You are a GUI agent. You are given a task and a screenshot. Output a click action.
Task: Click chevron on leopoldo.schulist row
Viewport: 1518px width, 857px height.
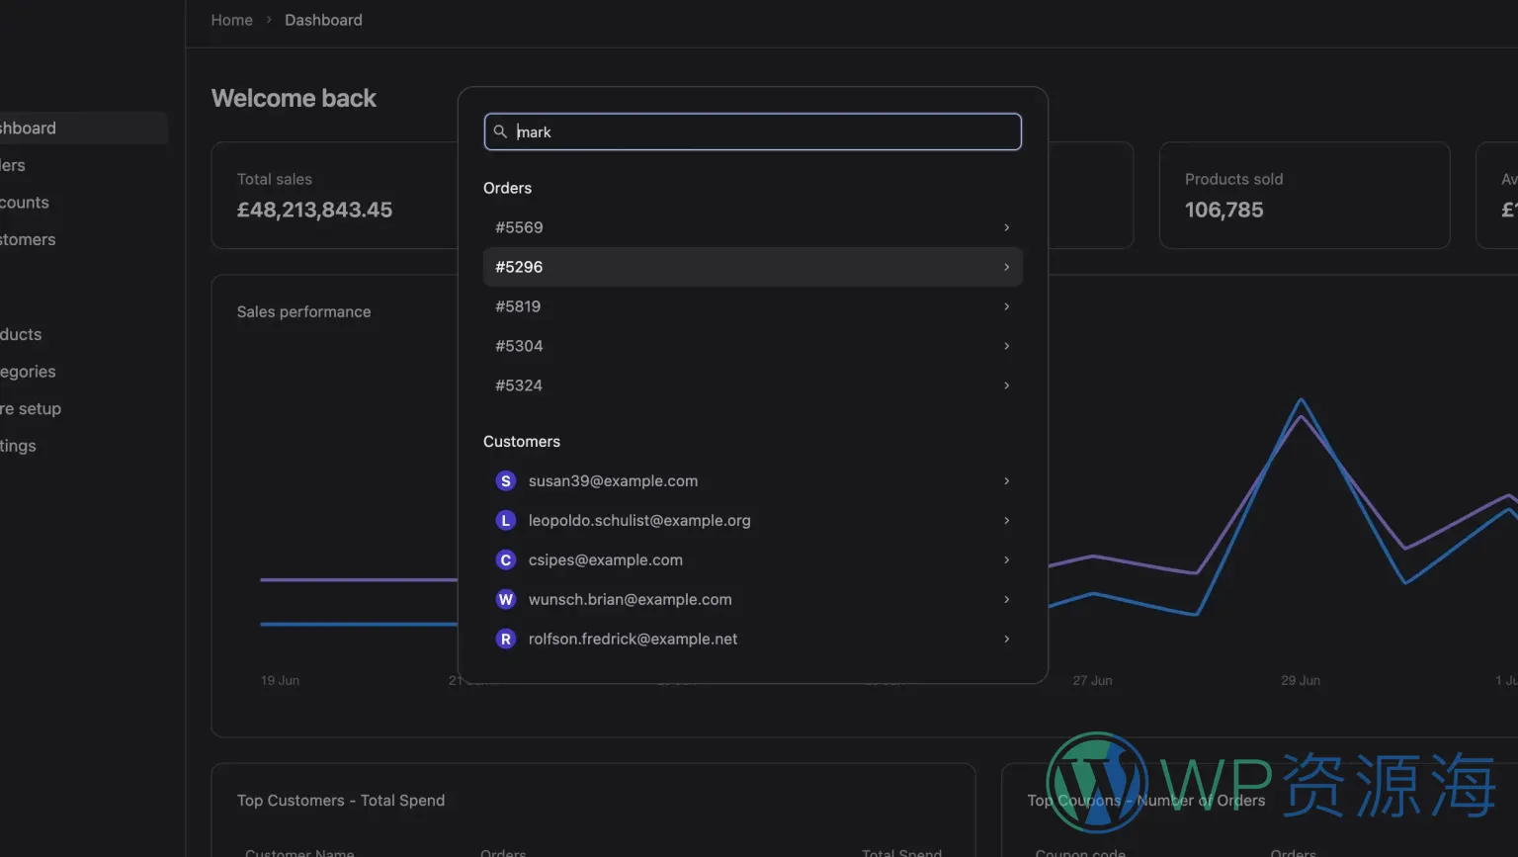1006,521
